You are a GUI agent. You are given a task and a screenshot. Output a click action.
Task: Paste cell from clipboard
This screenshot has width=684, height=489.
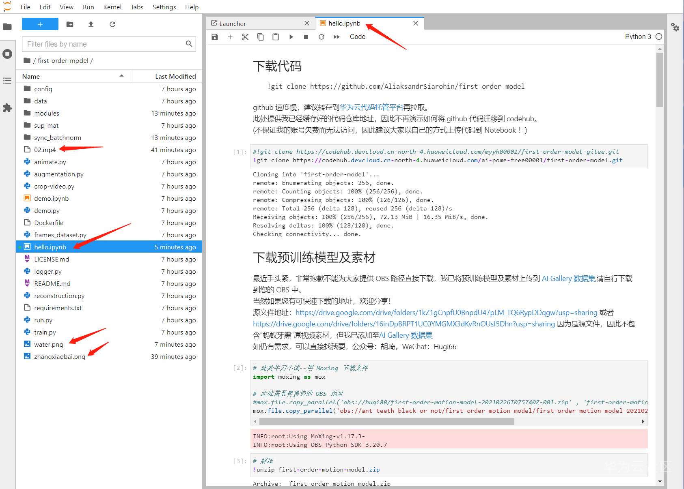point(276,37)
